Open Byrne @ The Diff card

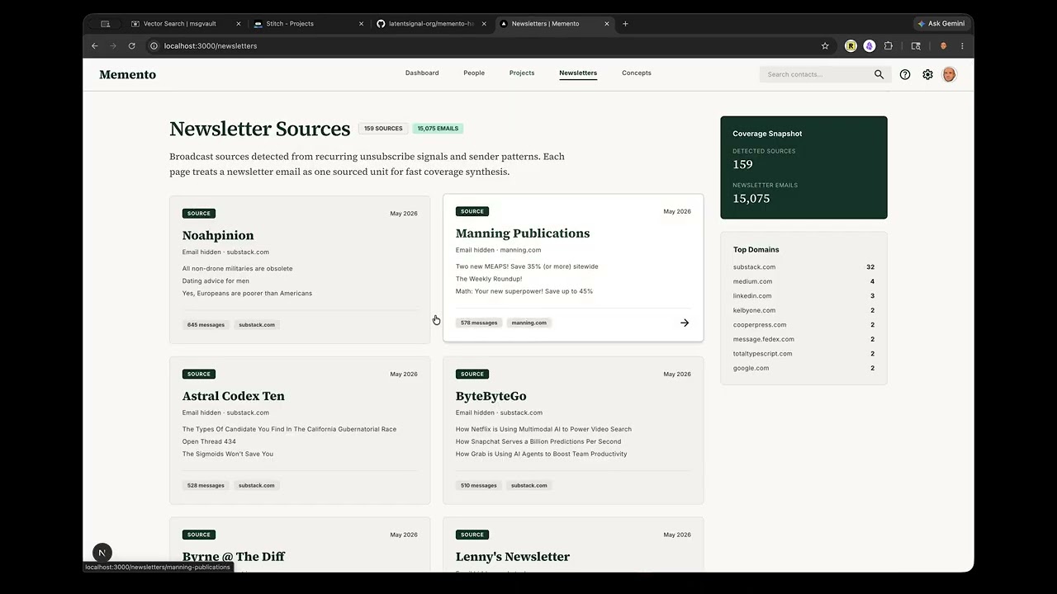pos(300,544)
